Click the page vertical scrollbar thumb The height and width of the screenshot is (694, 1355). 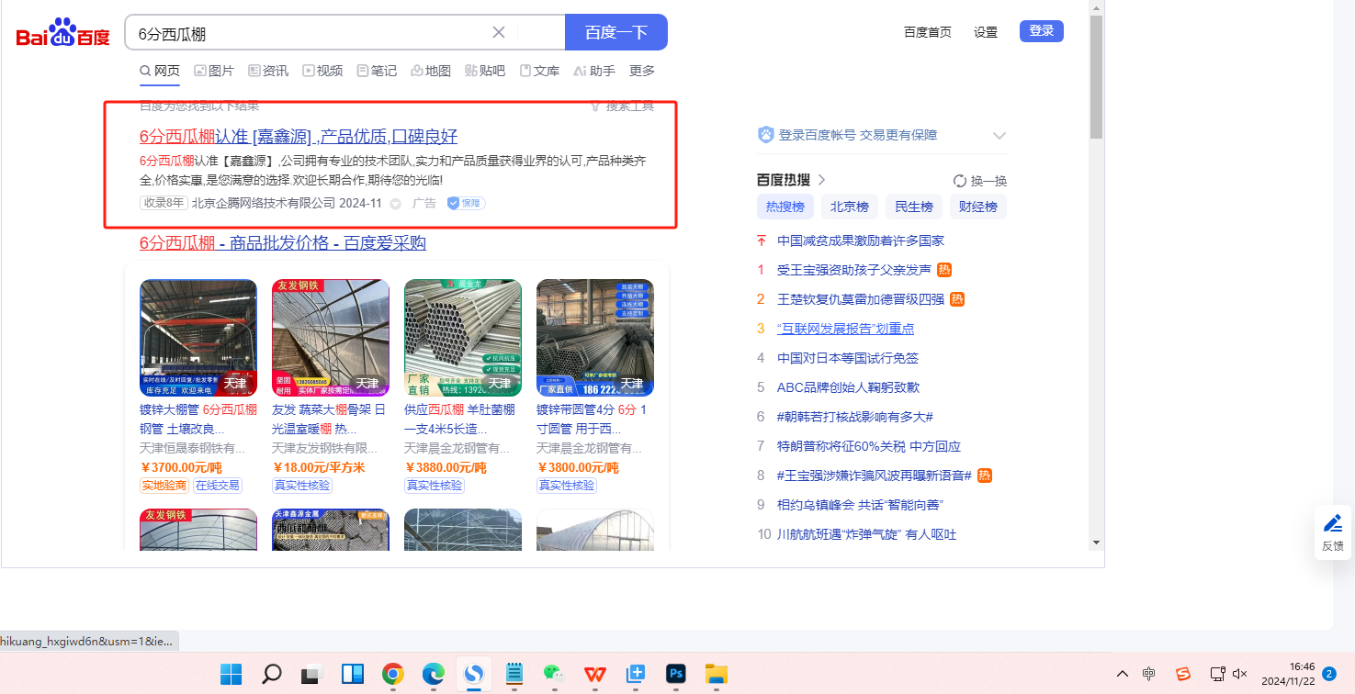(1096, 78)
